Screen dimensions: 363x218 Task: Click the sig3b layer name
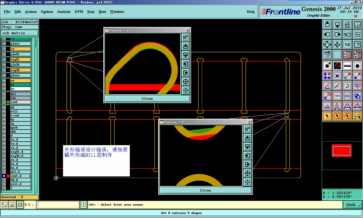coord(20,70)
